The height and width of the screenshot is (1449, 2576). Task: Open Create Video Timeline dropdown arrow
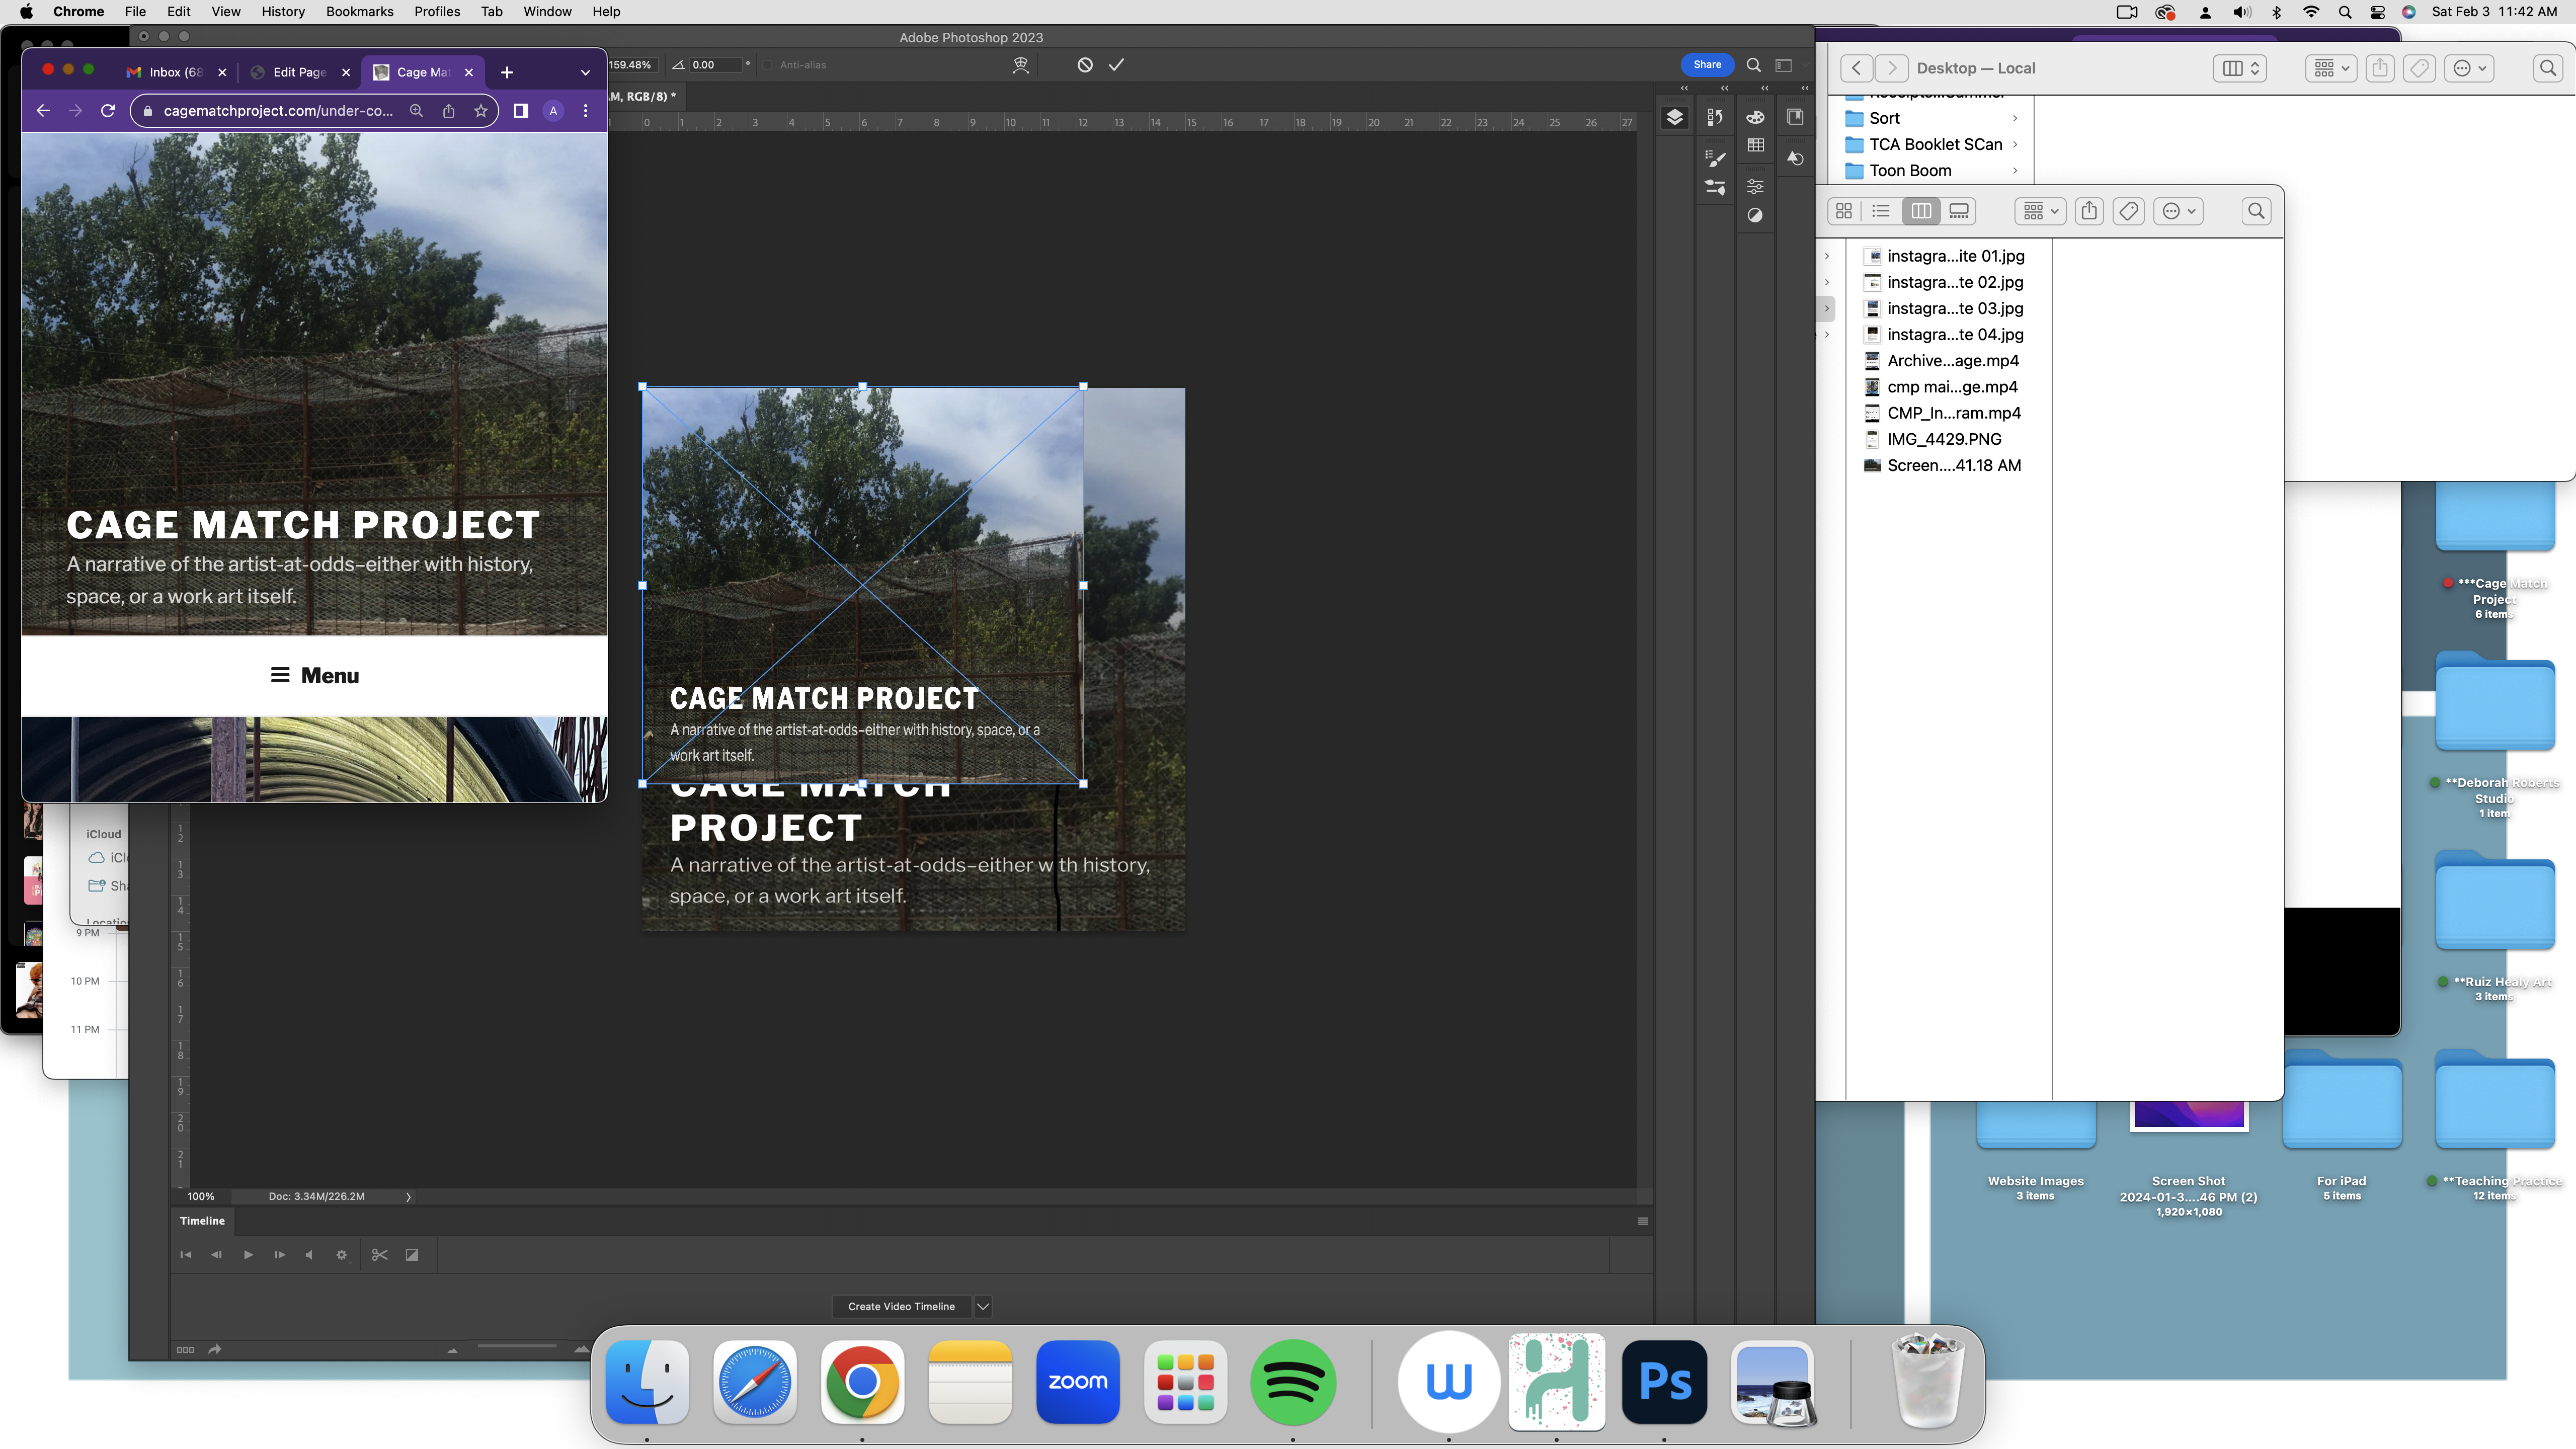click(x=983, y=1306)
